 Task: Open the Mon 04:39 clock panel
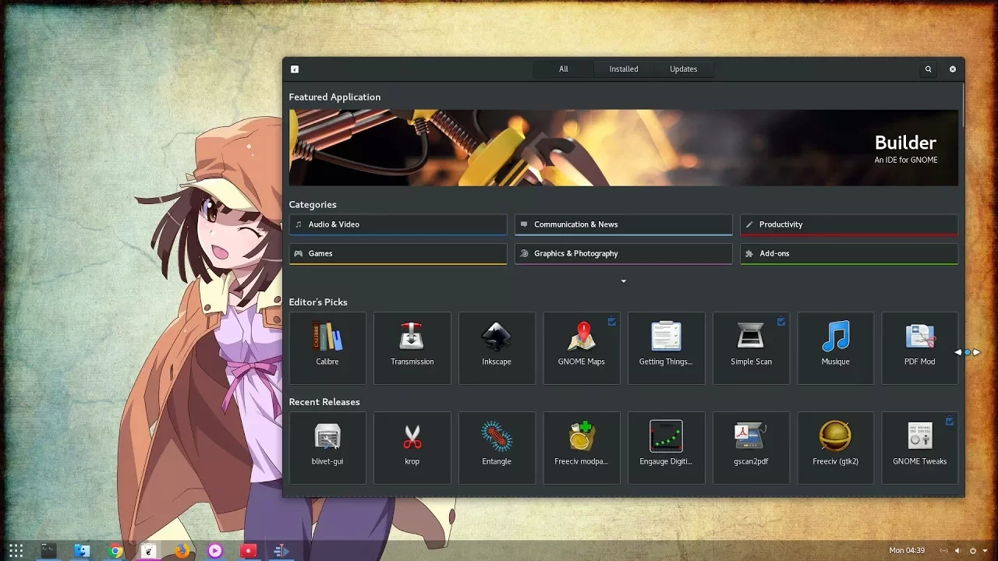tap(907, 551)
